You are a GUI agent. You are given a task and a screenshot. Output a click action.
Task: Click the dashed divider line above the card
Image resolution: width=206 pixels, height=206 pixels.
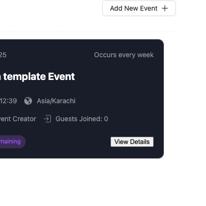click(88, 32)
